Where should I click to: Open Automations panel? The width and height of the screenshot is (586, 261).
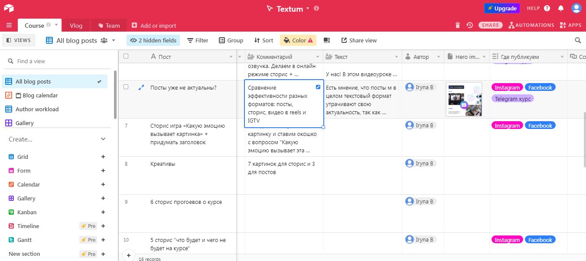coord(531,25)
